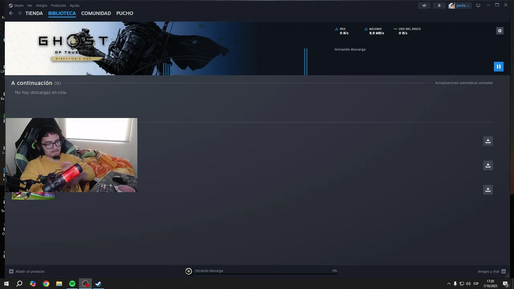The height and width of the screenshot is (289, 514).
Task: Open the COMUNIDAD tab
Action: (x=96, y=13)
